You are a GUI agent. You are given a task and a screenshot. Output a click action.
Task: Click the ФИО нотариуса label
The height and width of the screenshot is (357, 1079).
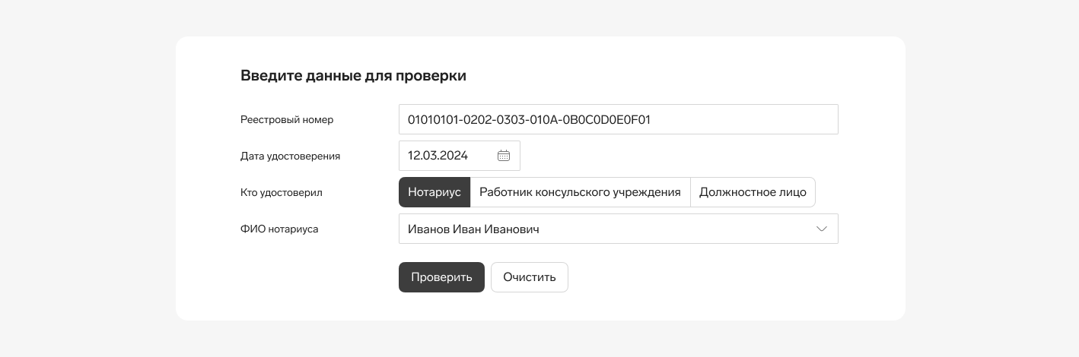279,229
